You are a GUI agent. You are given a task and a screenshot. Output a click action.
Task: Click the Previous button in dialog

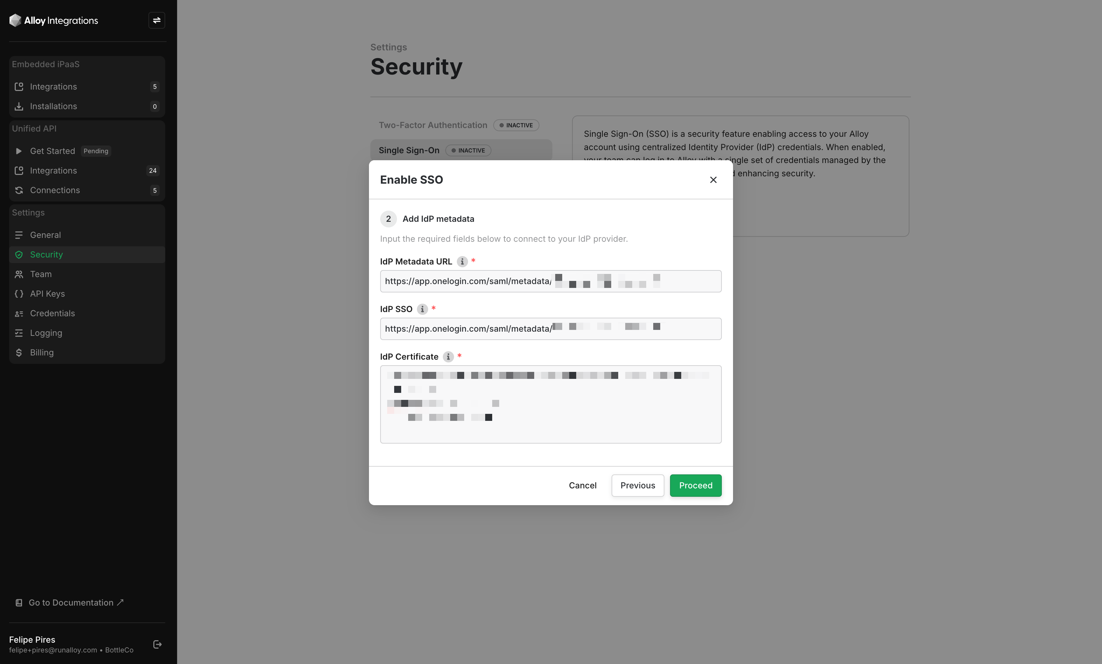coord(637,485)
